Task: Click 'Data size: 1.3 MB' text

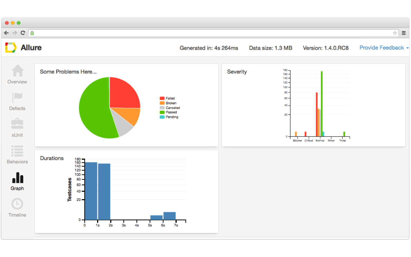Action: 270,48
